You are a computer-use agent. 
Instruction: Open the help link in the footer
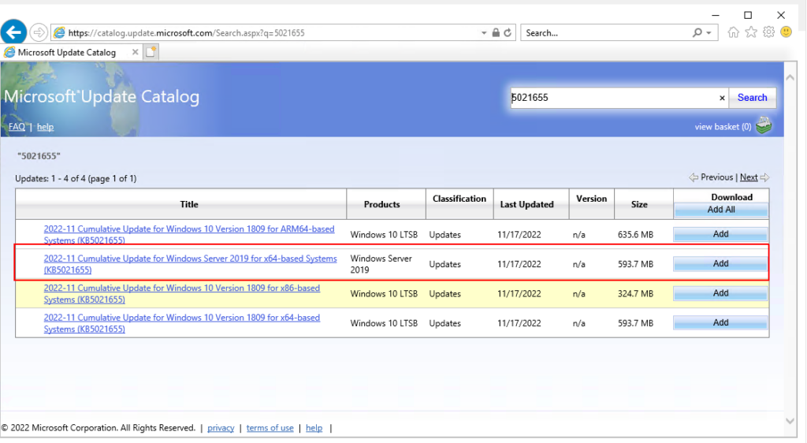[314, 428]
